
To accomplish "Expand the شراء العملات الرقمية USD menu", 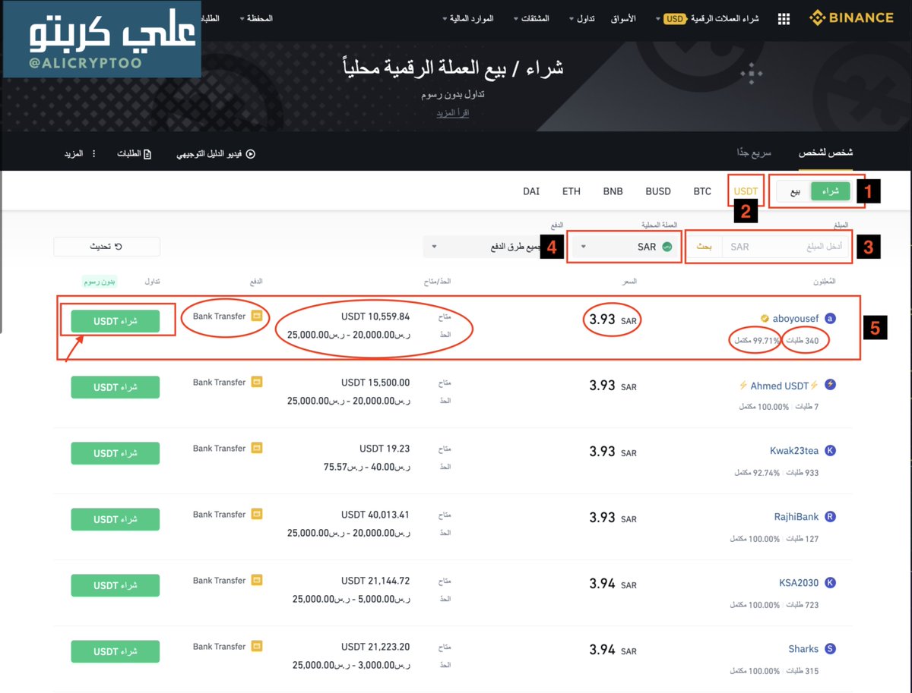I will click(x=707, y=18).
